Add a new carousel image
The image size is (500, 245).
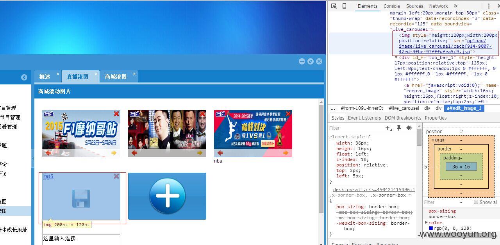pyautogui.click(x=167, y=196)
